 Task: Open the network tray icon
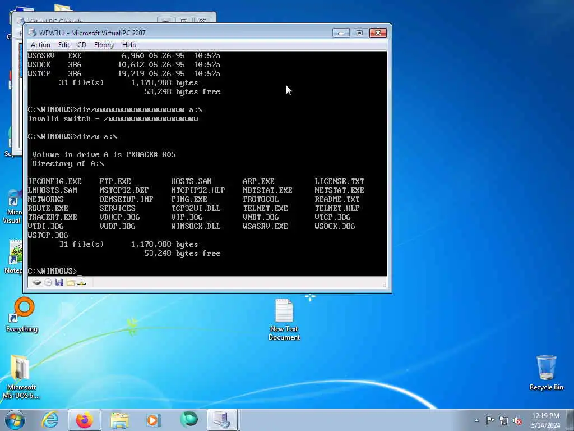504,420
